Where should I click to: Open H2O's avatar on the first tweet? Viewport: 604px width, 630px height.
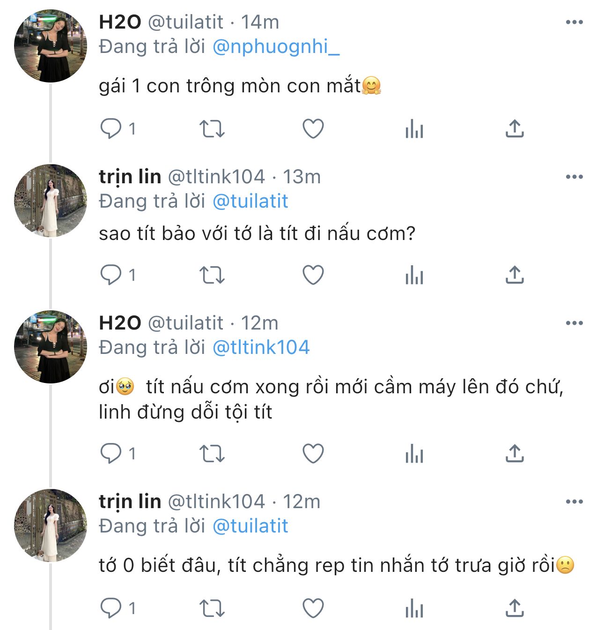(51, 46)
